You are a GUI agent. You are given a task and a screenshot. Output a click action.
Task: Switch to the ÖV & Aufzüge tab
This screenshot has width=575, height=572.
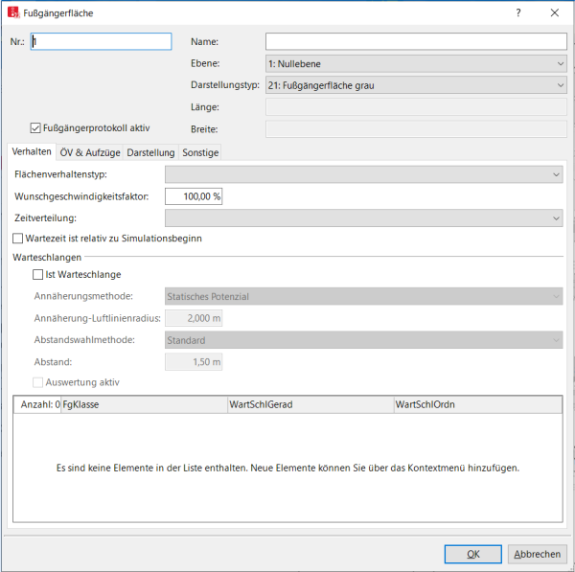(x=89, y=152)
